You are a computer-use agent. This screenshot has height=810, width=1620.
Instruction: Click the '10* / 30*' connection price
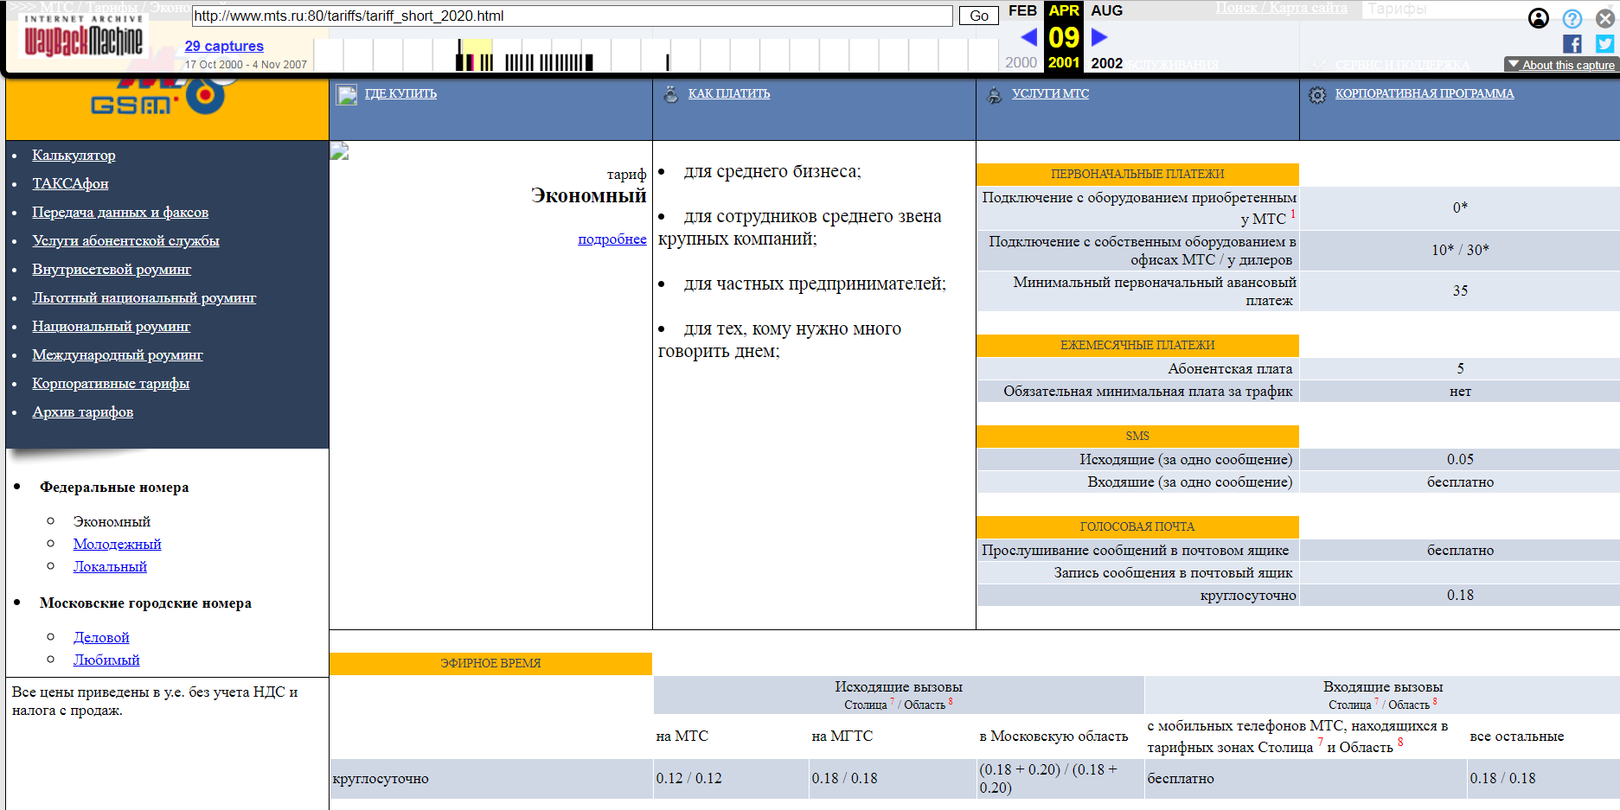click(x=1460, y=249)
